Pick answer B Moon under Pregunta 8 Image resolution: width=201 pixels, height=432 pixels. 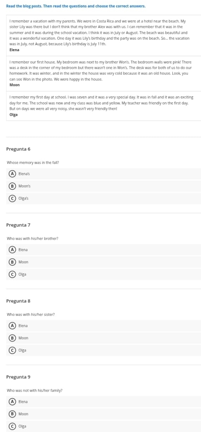point(104,338)
